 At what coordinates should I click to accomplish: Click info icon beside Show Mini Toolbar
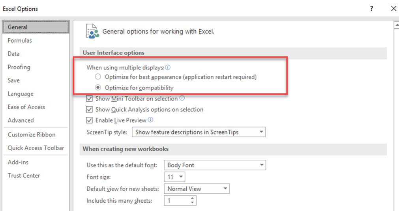(x=182, y=98)
